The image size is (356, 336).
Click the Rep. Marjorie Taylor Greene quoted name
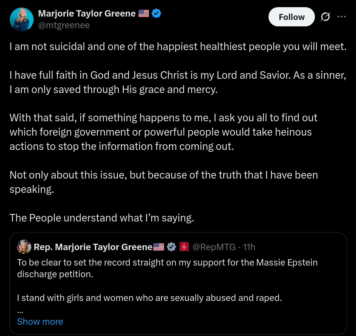tap(93, 247)
